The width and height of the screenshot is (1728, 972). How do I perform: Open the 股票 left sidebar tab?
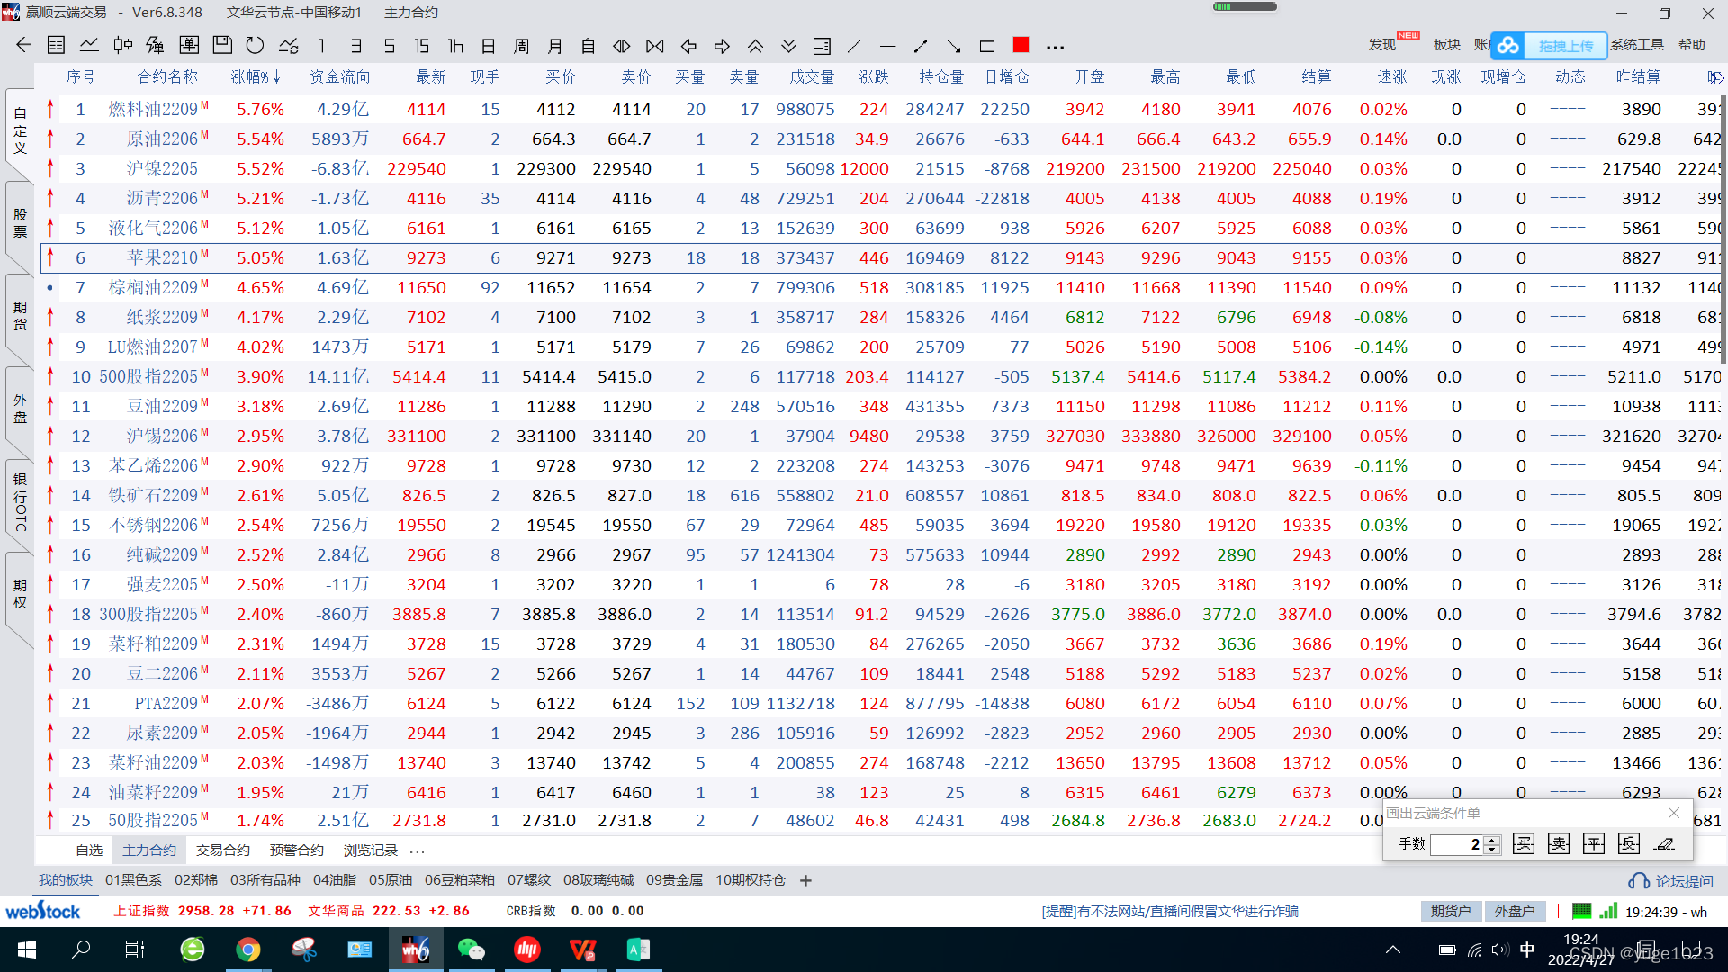[x=20, y=223]
